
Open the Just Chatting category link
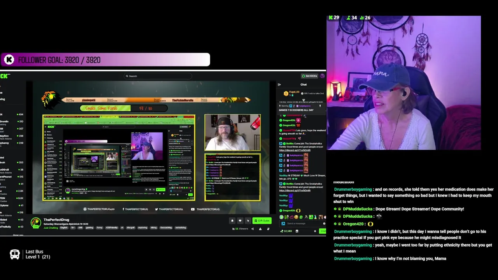tap(51, 227)
